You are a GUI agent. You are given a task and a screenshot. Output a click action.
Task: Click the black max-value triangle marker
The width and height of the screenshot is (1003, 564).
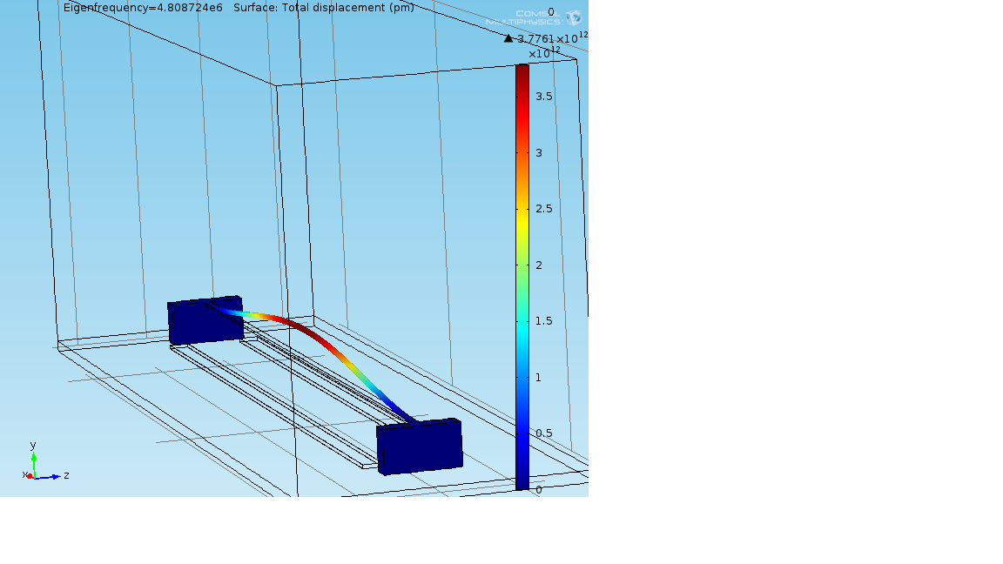pyautogui.click(x=508, y=38)
